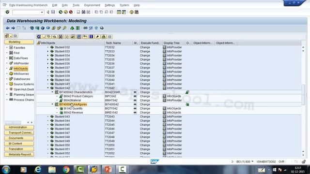Screen dimensions: 310x174
Task: Click the Help question mark icon
Action: [x=131, y=12]
